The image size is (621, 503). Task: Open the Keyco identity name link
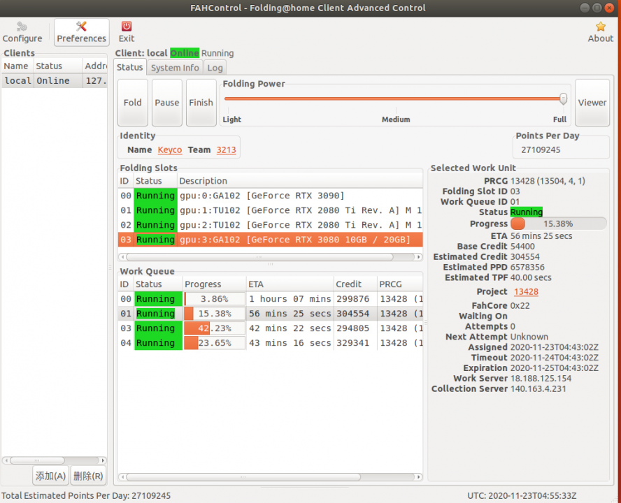170,150
